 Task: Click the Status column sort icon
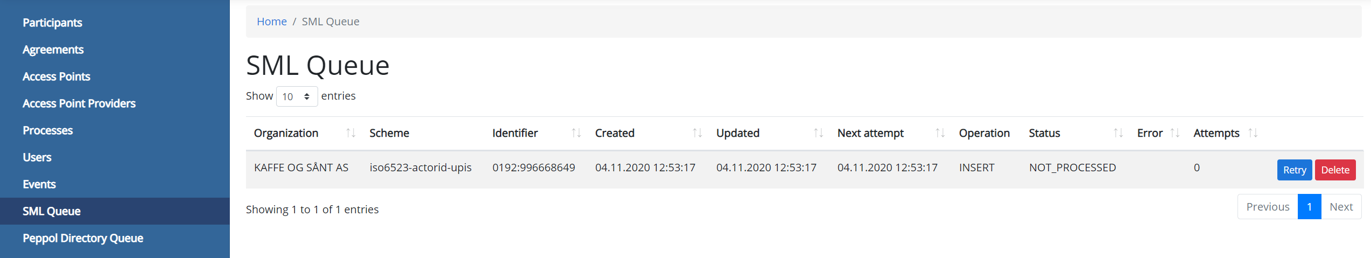pyautogui.click(x=1118, y=133)
